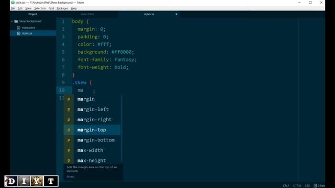Choose margin-left from autocomplete list
The image size is (335, 188).
pos(92,109)
